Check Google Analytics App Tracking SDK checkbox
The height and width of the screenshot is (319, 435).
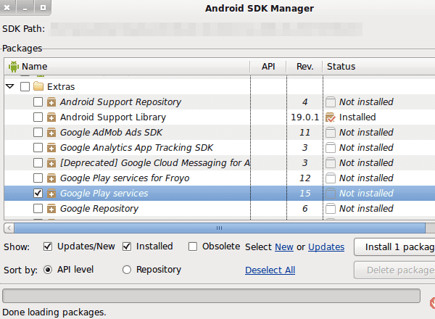coord(38,148)
